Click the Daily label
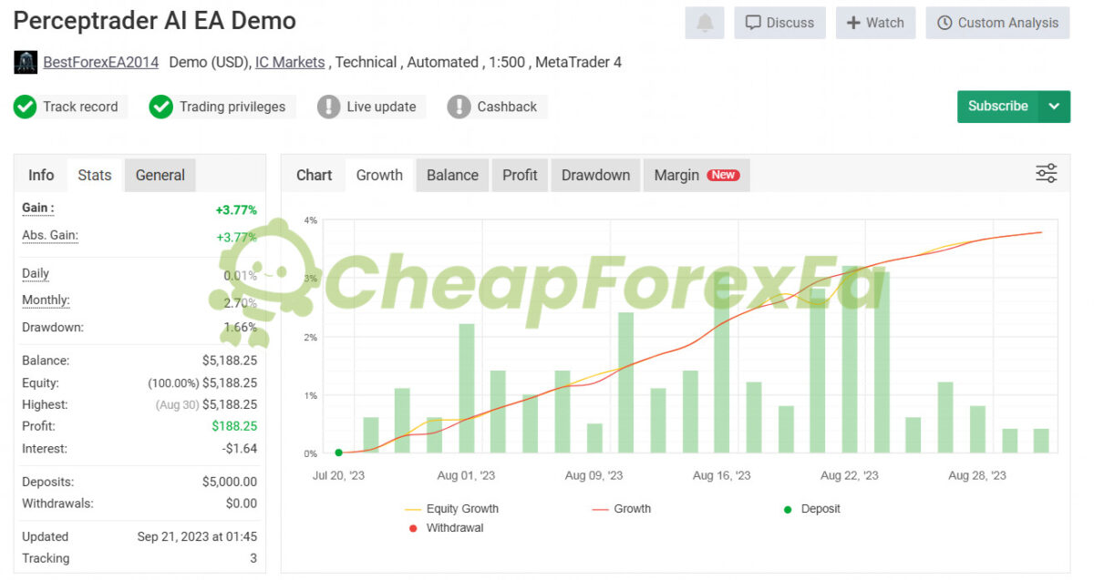 (x=36, y=273)
